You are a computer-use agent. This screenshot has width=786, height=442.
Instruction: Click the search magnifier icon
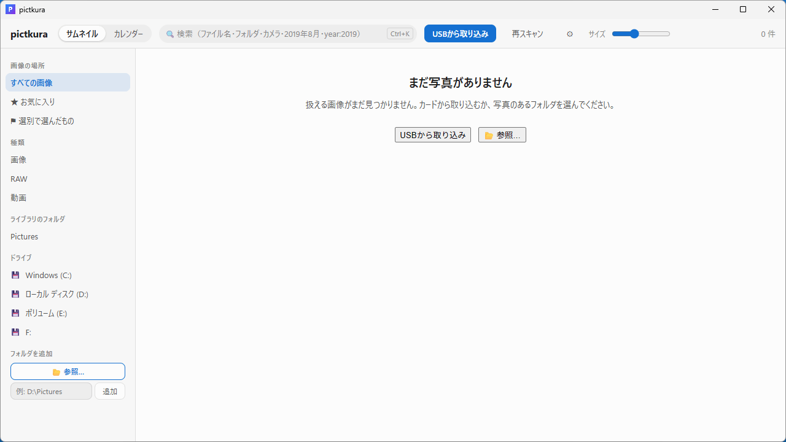pyautogui.click(x=170, y=34)
